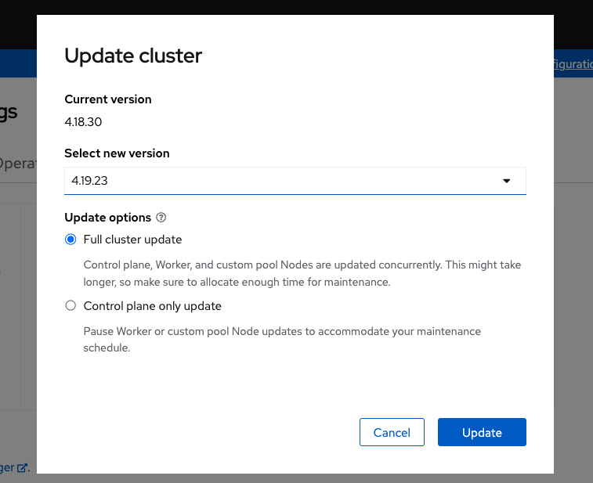Image resolution: width=593 pixels, height=483 pixels.
Task: Open the partially visible Configuration link
Action: 573,64
